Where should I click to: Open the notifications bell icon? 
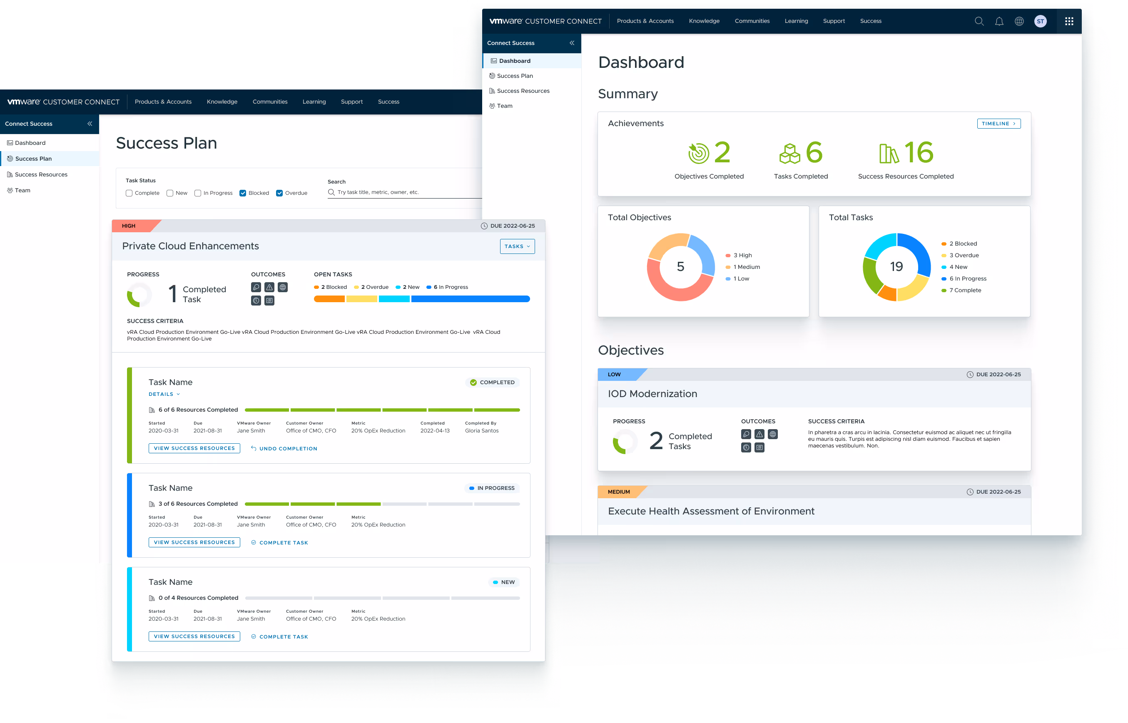point(999,21)
